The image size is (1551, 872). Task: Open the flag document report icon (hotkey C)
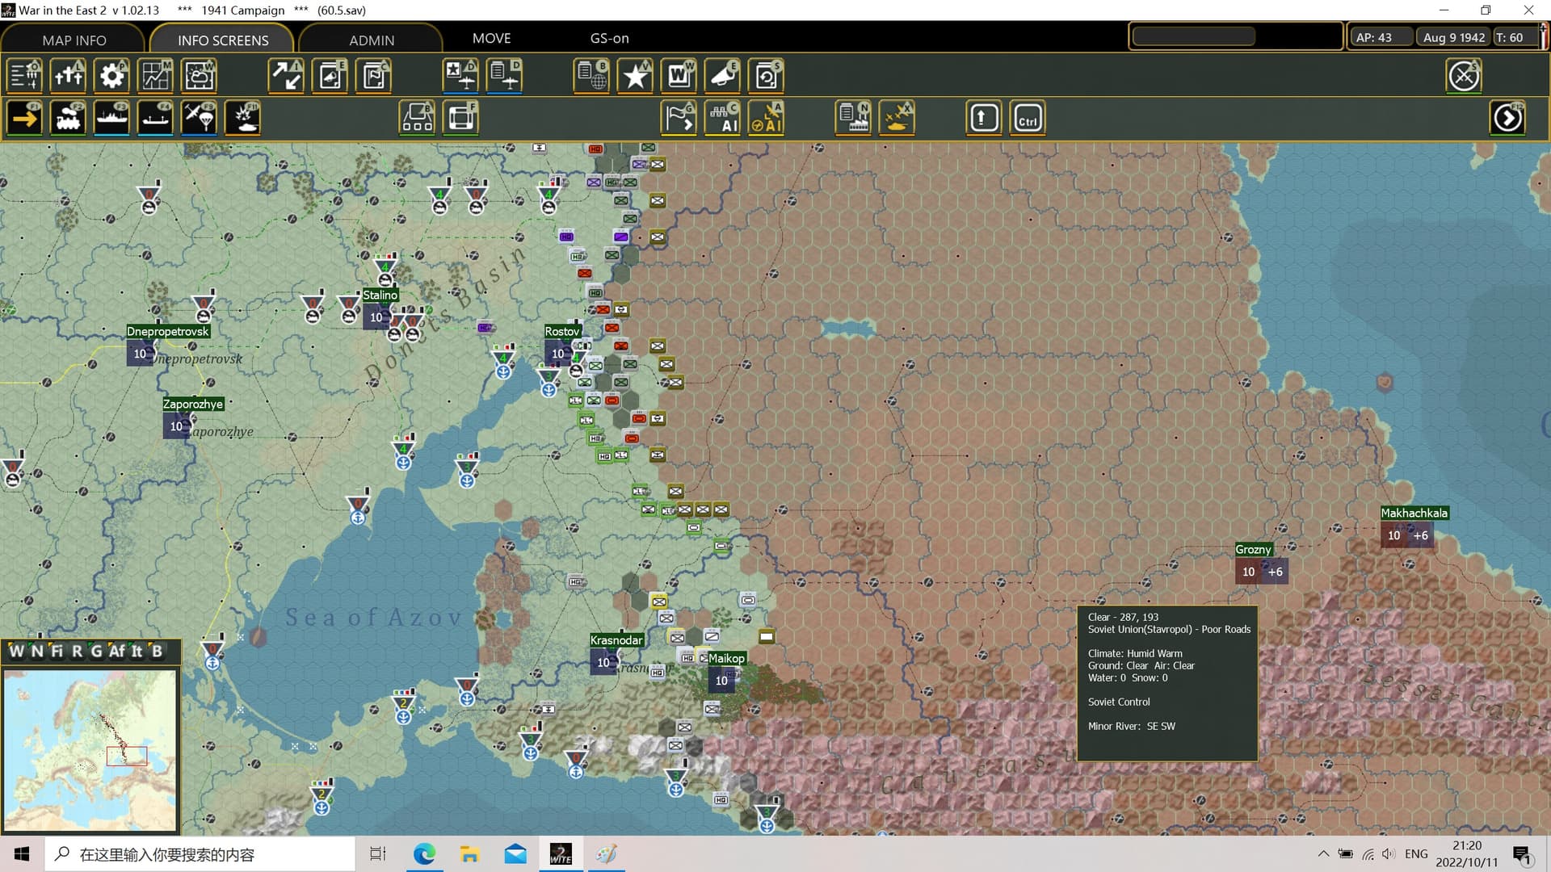click(x=374, y=76)
